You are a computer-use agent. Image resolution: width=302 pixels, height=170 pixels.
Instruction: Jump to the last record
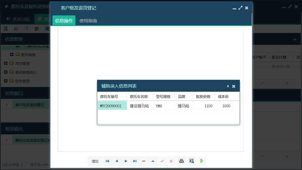(x=135, y=161)
